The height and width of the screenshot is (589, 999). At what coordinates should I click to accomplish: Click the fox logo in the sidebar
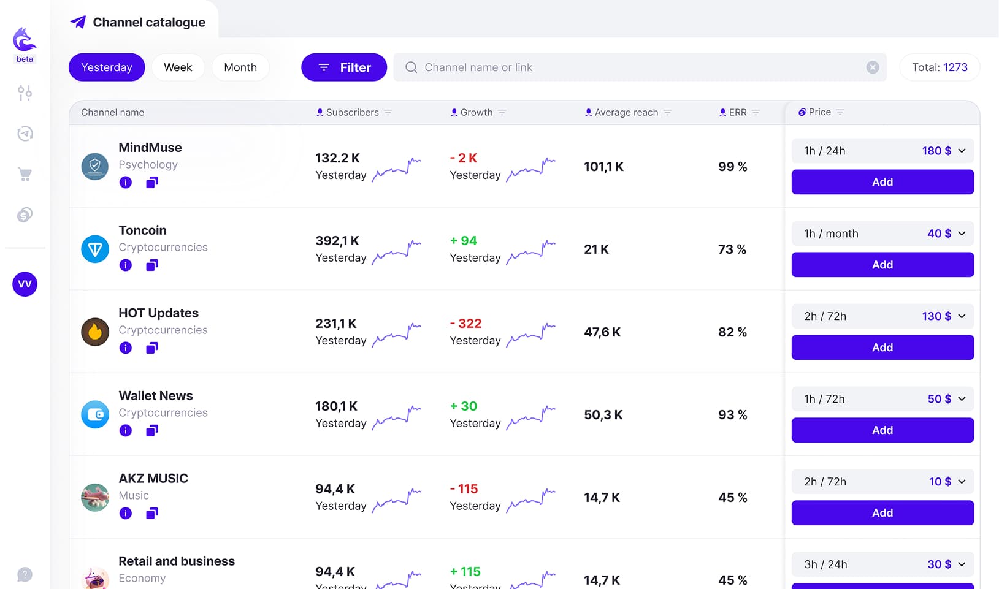pos(25,40)
